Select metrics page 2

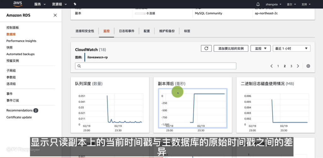pos(285,66)
